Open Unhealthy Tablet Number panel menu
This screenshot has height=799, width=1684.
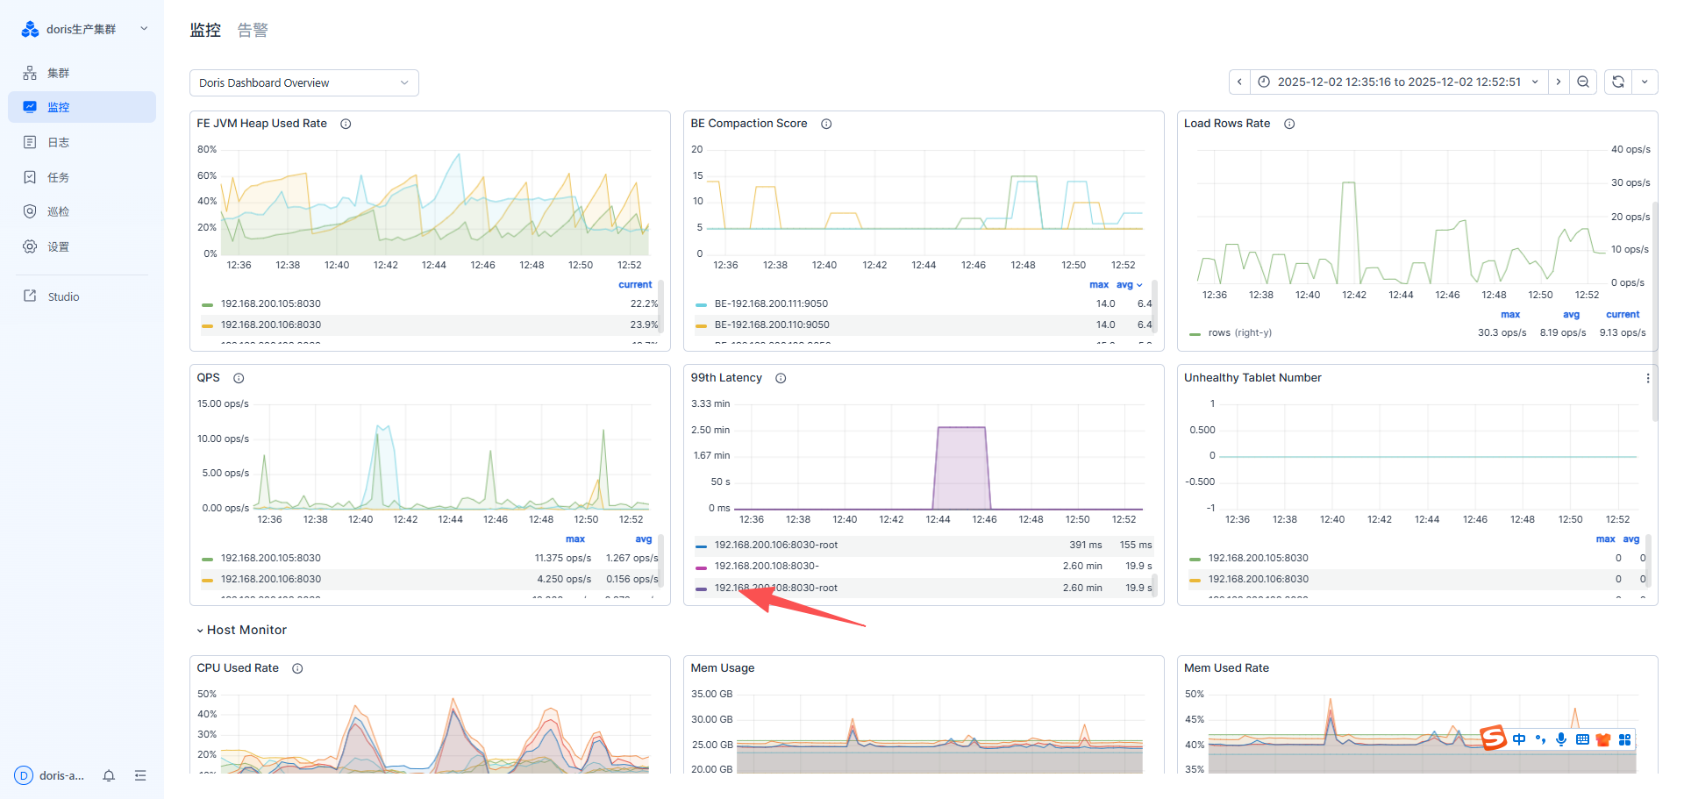[x=1647, y=378]
